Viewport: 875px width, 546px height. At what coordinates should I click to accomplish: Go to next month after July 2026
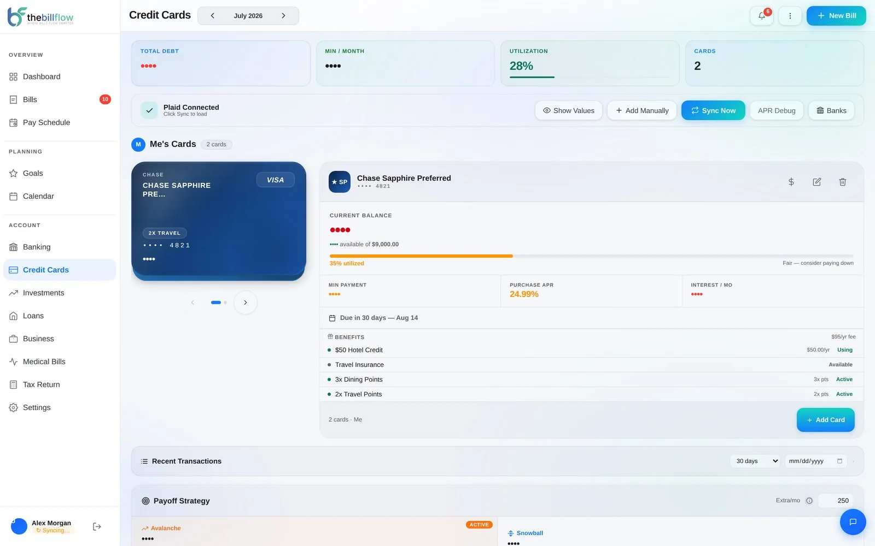283,16
